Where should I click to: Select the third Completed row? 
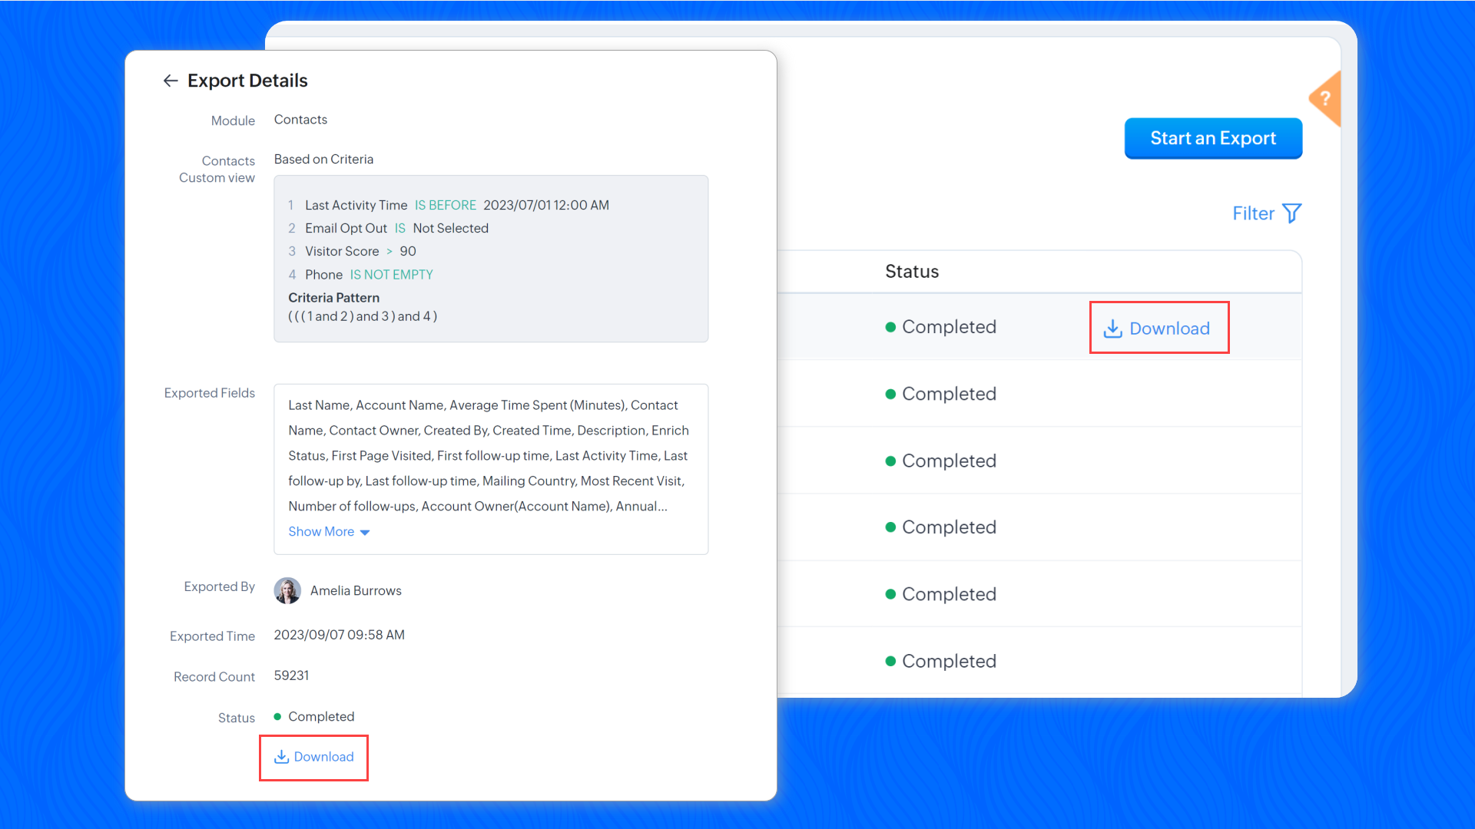coord(948,461)
